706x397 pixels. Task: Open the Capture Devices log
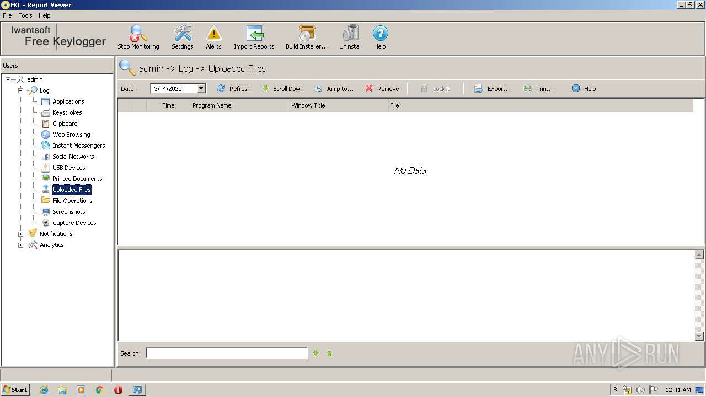click(x=74, y=223)
